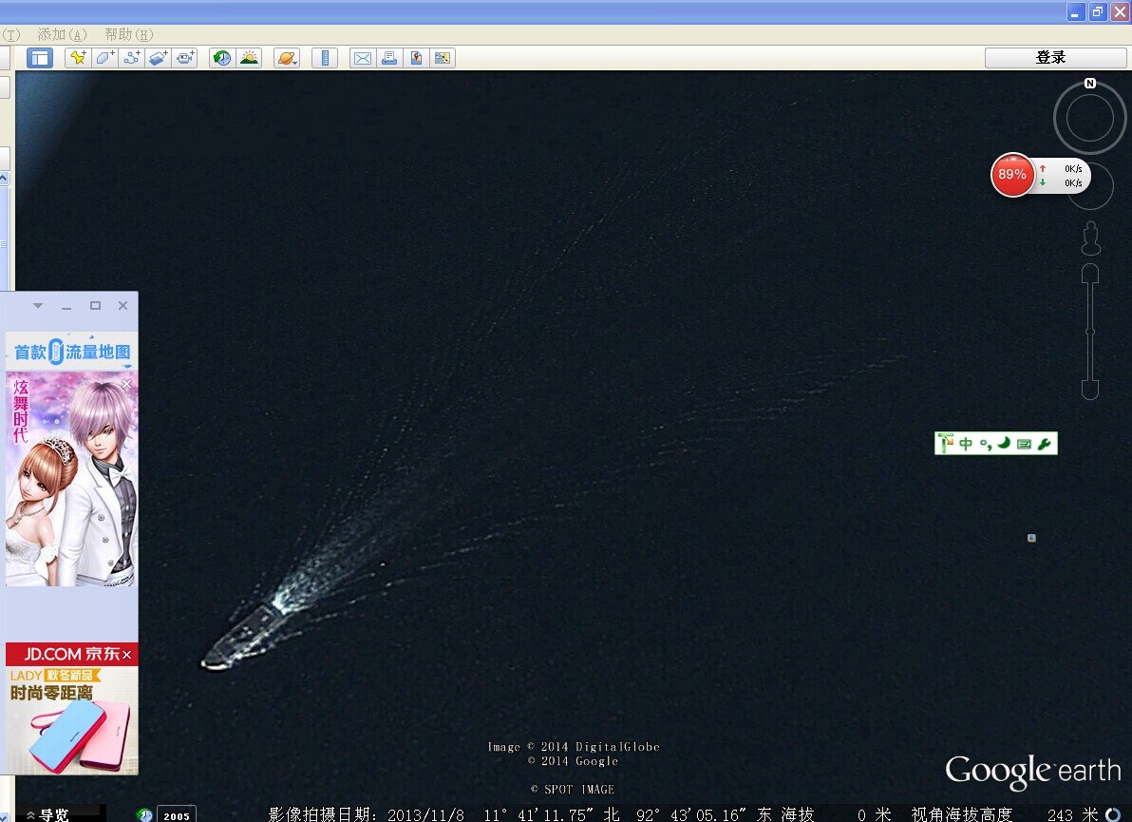Screen dimensions: 1132x822
Task: Add a placemark with the pushpin icon
Action: click(78, 58)
